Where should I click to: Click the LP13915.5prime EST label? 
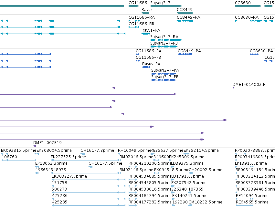pyautogui.click(x=251, y=163)
